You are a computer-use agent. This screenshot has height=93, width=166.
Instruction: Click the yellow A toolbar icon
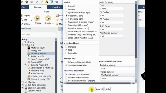click(47, 2)
